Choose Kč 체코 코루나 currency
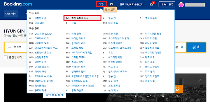This screenshot has height=105, width=210. (111, 86)
